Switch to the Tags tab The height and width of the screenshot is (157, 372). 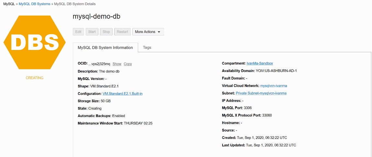(147, 47)
